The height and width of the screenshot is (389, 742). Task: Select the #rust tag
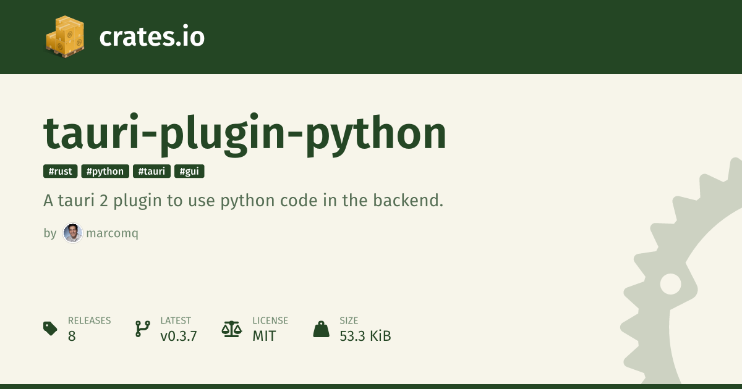[x=61, y=172]
